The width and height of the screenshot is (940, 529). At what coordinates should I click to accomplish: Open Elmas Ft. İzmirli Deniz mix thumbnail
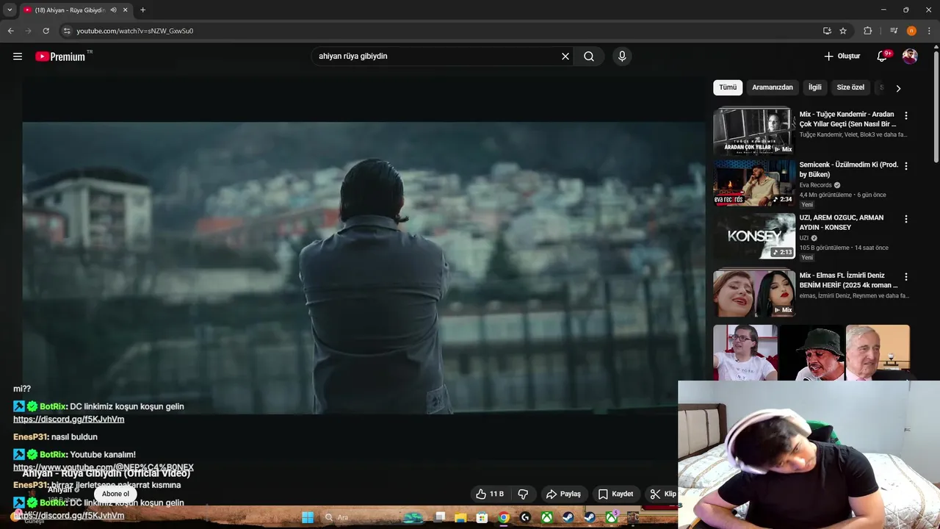pyautogui.click(x=754, y=294)
